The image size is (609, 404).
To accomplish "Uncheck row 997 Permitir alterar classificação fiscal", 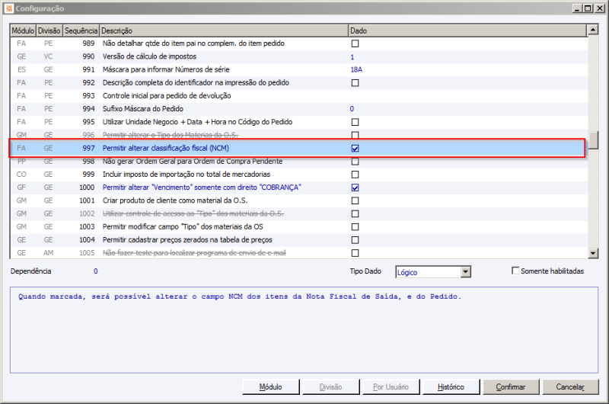I will tap(355, 148).
